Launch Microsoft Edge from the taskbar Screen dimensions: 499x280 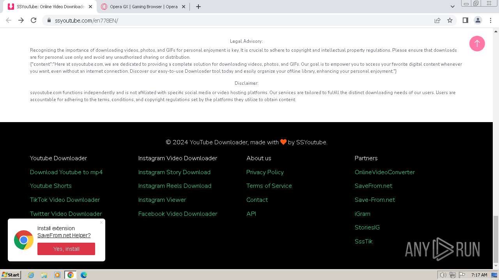84,275
